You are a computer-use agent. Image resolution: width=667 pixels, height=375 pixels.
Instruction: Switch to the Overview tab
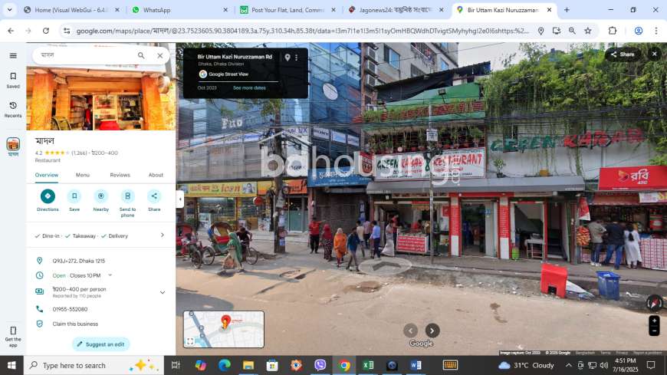point(46,175)
